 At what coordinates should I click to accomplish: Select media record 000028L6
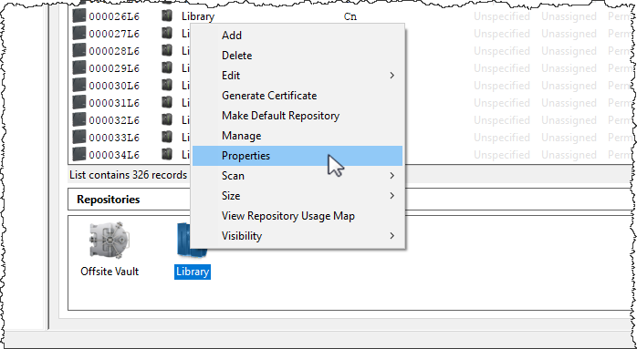[114, 52]
